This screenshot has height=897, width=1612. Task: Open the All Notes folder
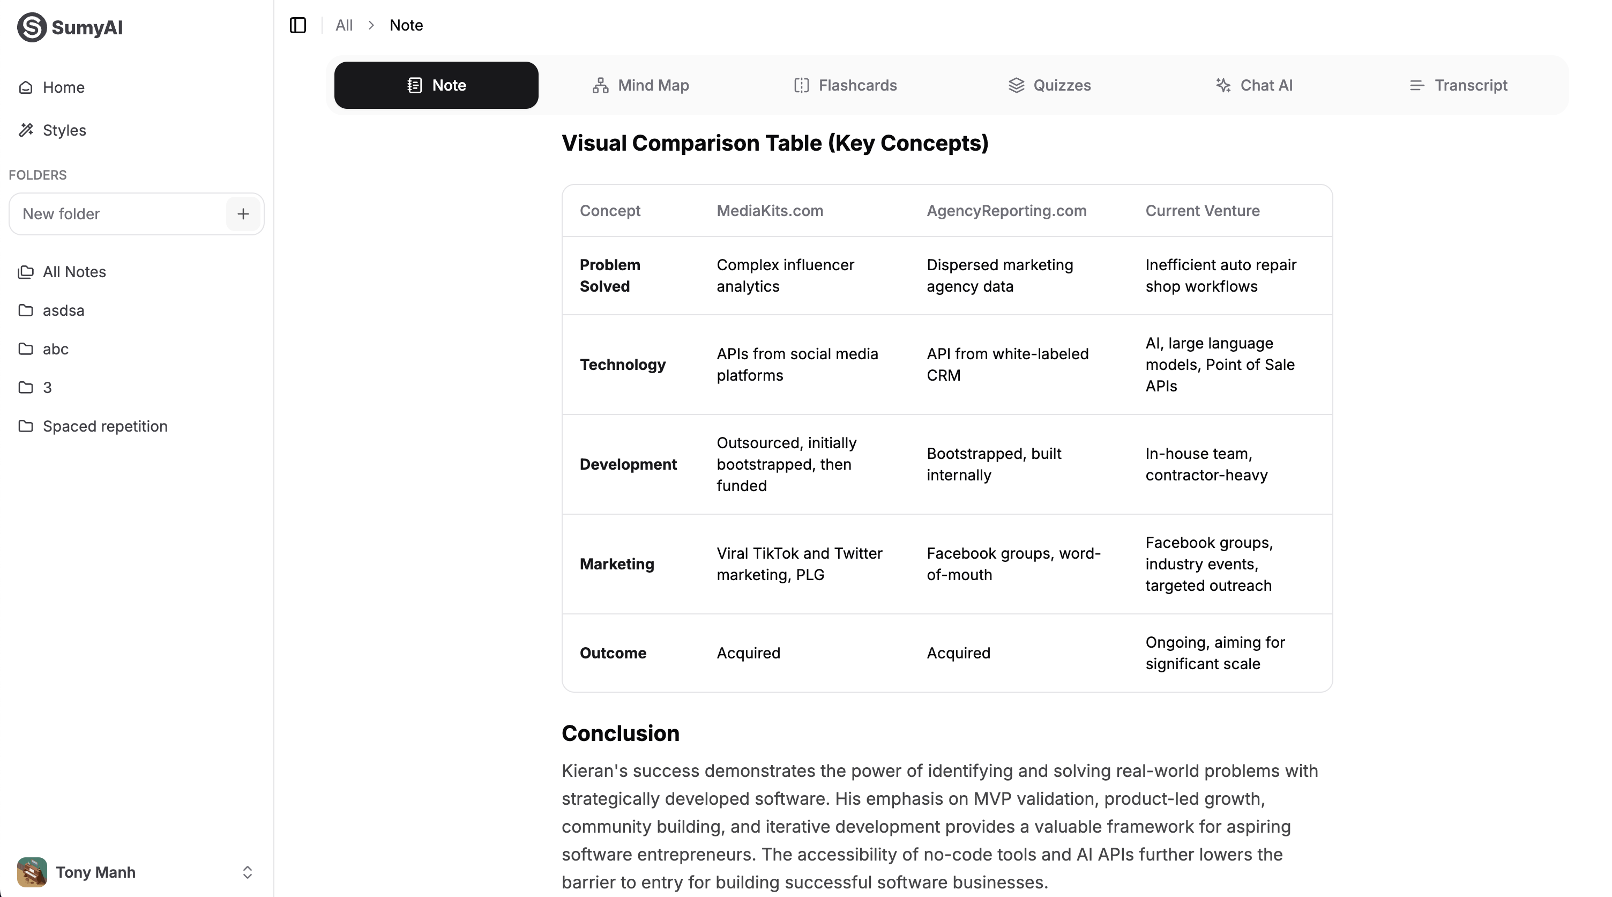[74, 272]
